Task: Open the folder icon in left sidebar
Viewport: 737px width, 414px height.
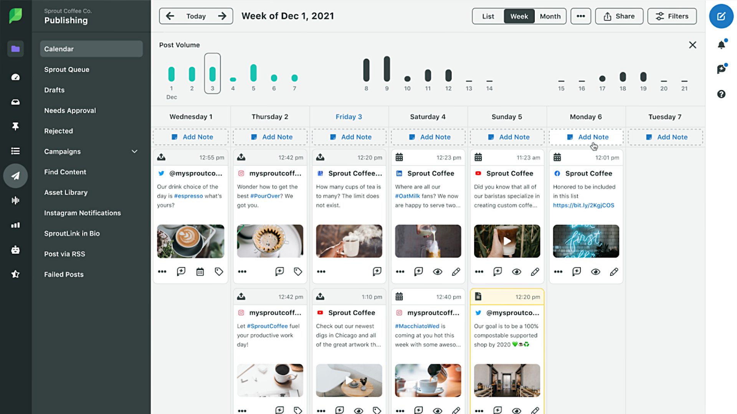Action: click(15, 49)
